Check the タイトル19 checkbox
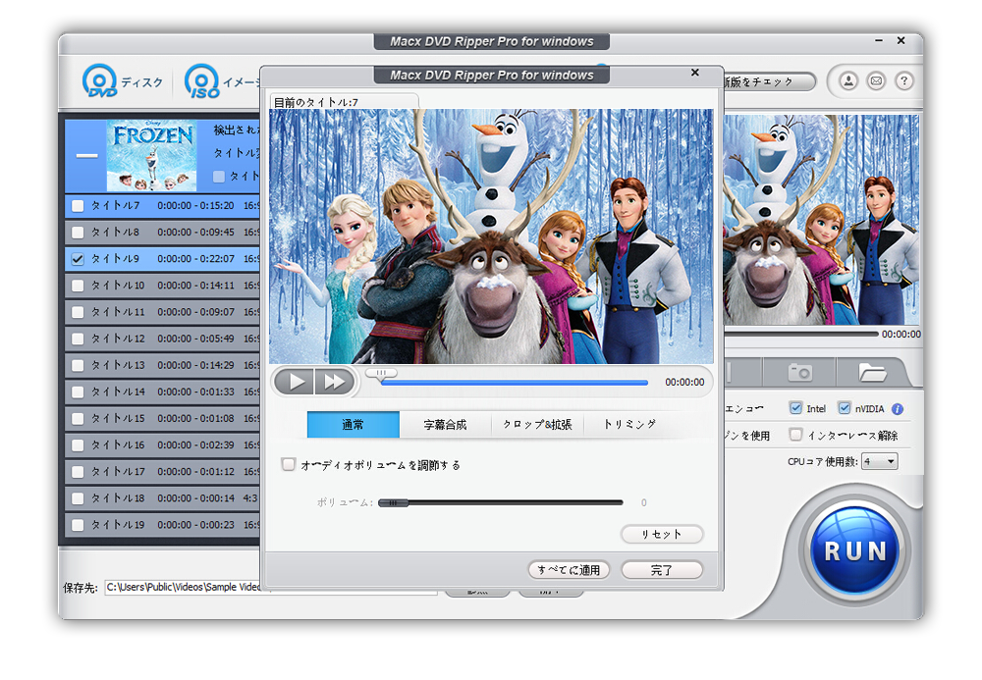Viewport: 982px width, 680px height. click(x=78, y=525)
